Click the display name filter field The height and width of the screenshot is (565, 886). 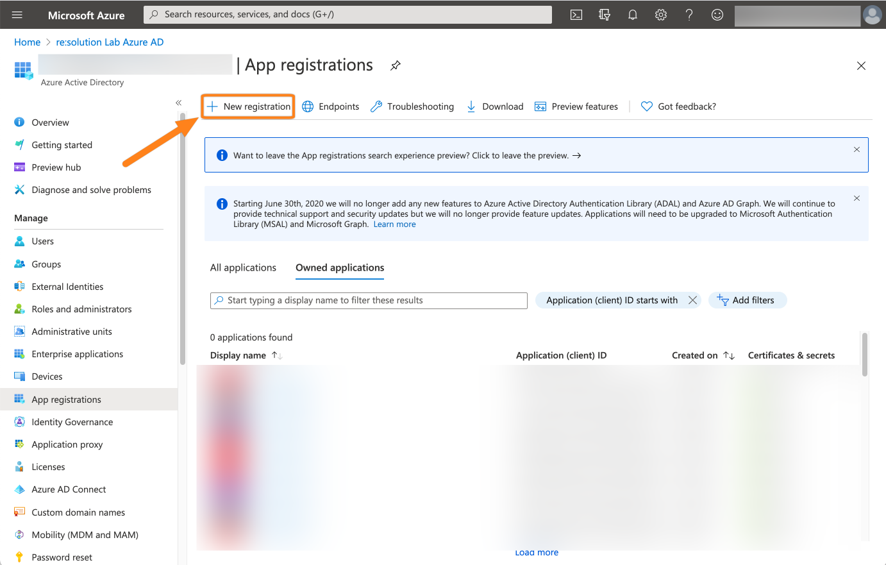pos(369,300)
